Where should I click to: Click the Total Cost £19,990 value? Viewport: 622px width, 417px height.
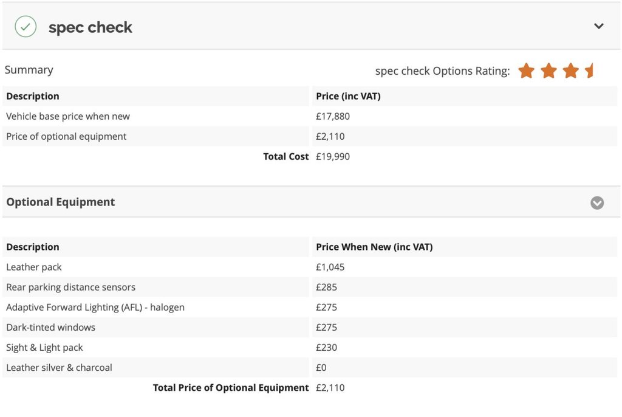333,156
